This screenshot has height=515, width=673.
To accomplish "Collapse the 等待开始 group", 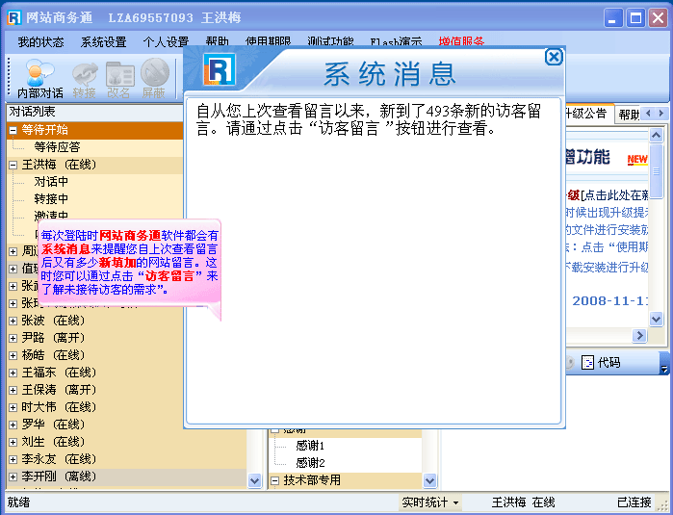I will click(13, 130).
